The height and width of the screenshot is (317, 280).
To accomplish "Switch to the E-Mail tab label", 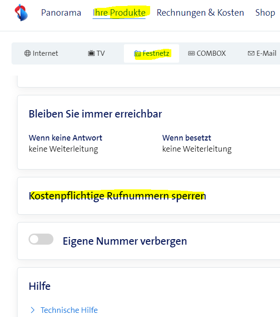I will 266,53.
